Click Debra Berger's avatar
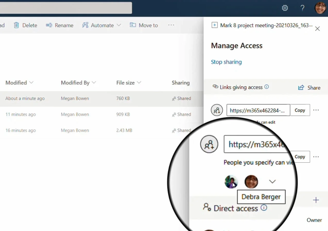This screenshot has height=231, width=328. (231, 182)
